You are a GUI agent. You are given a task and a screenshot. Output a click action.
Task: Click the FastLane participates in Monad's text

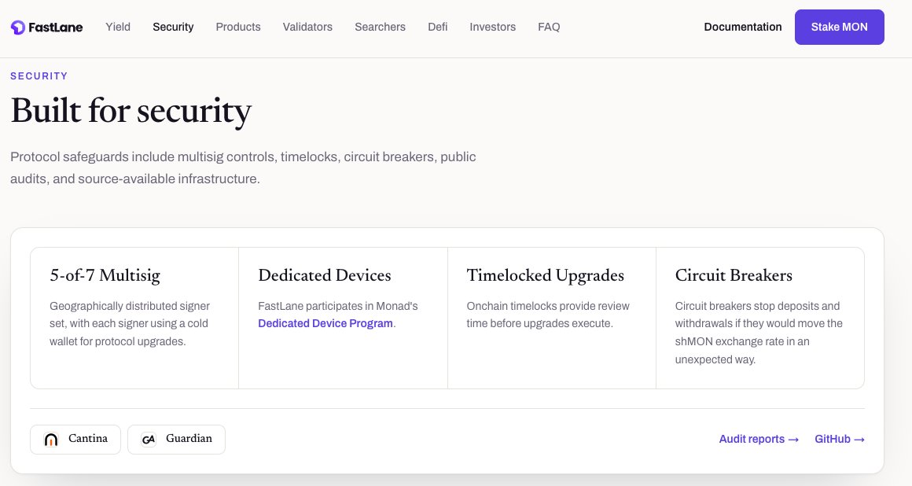(338, 306)
